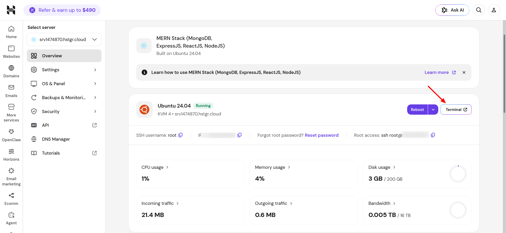Click the 'KVM 4 • srv1474870.hstgr.cloud' text
The image size is (506, 233).
[x=189, y=114]
